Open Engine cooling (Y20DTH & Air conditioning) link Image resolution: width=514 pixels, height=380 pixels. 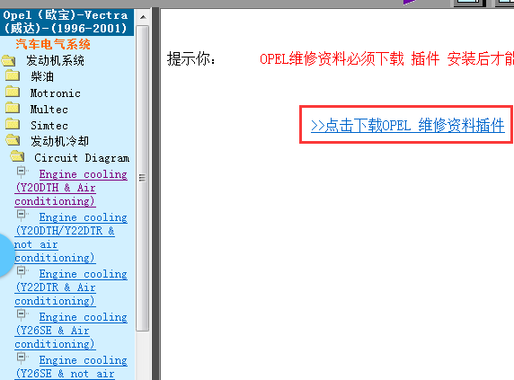(x=71, y=188)
